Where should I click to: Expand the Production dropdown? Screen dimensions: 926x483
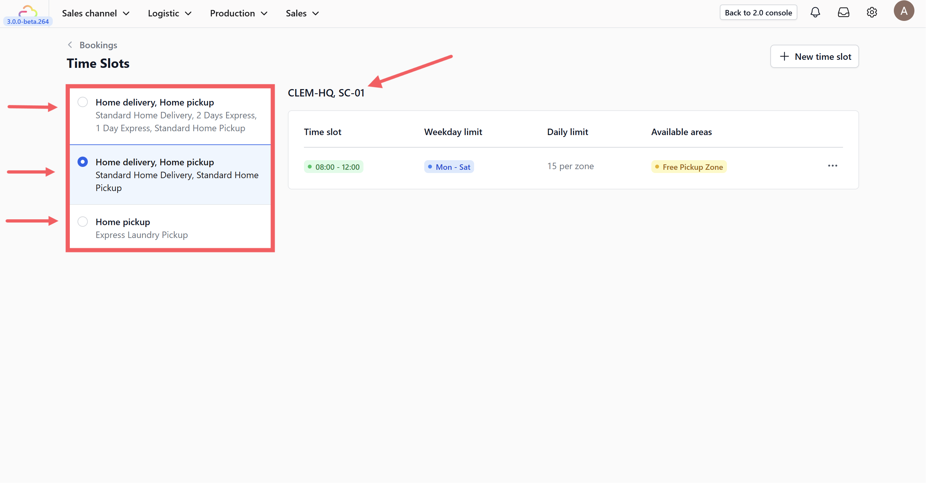coord(239,13)
